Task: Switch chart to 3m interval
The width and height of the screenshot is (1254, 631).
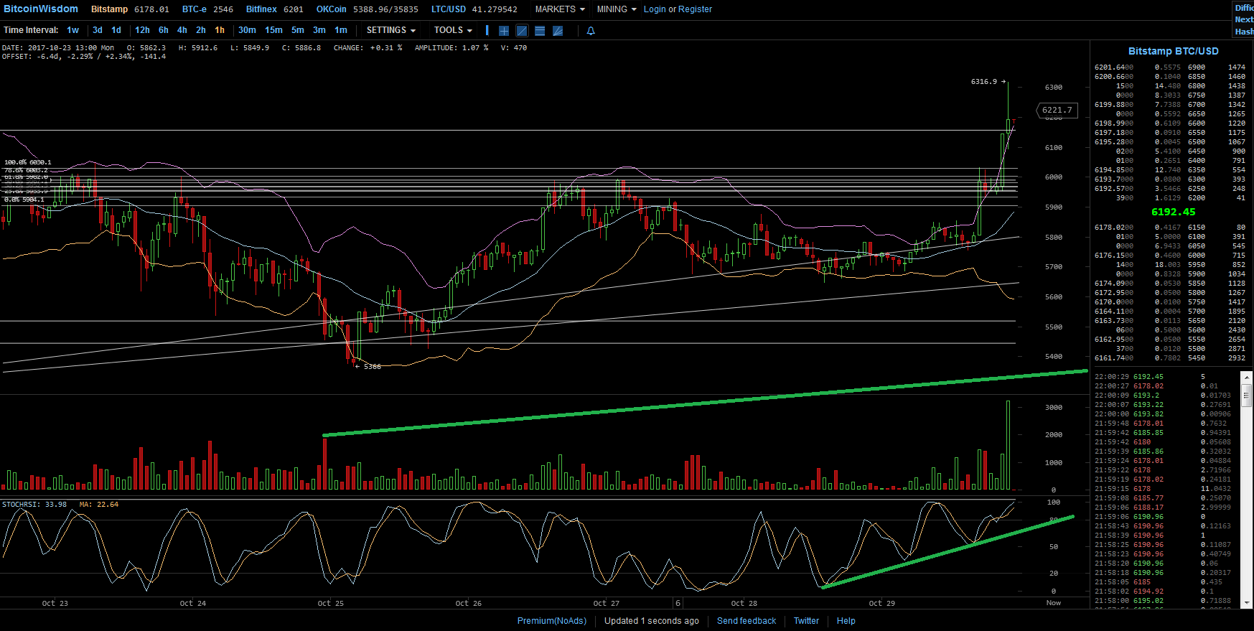Action: pos(319,30)
